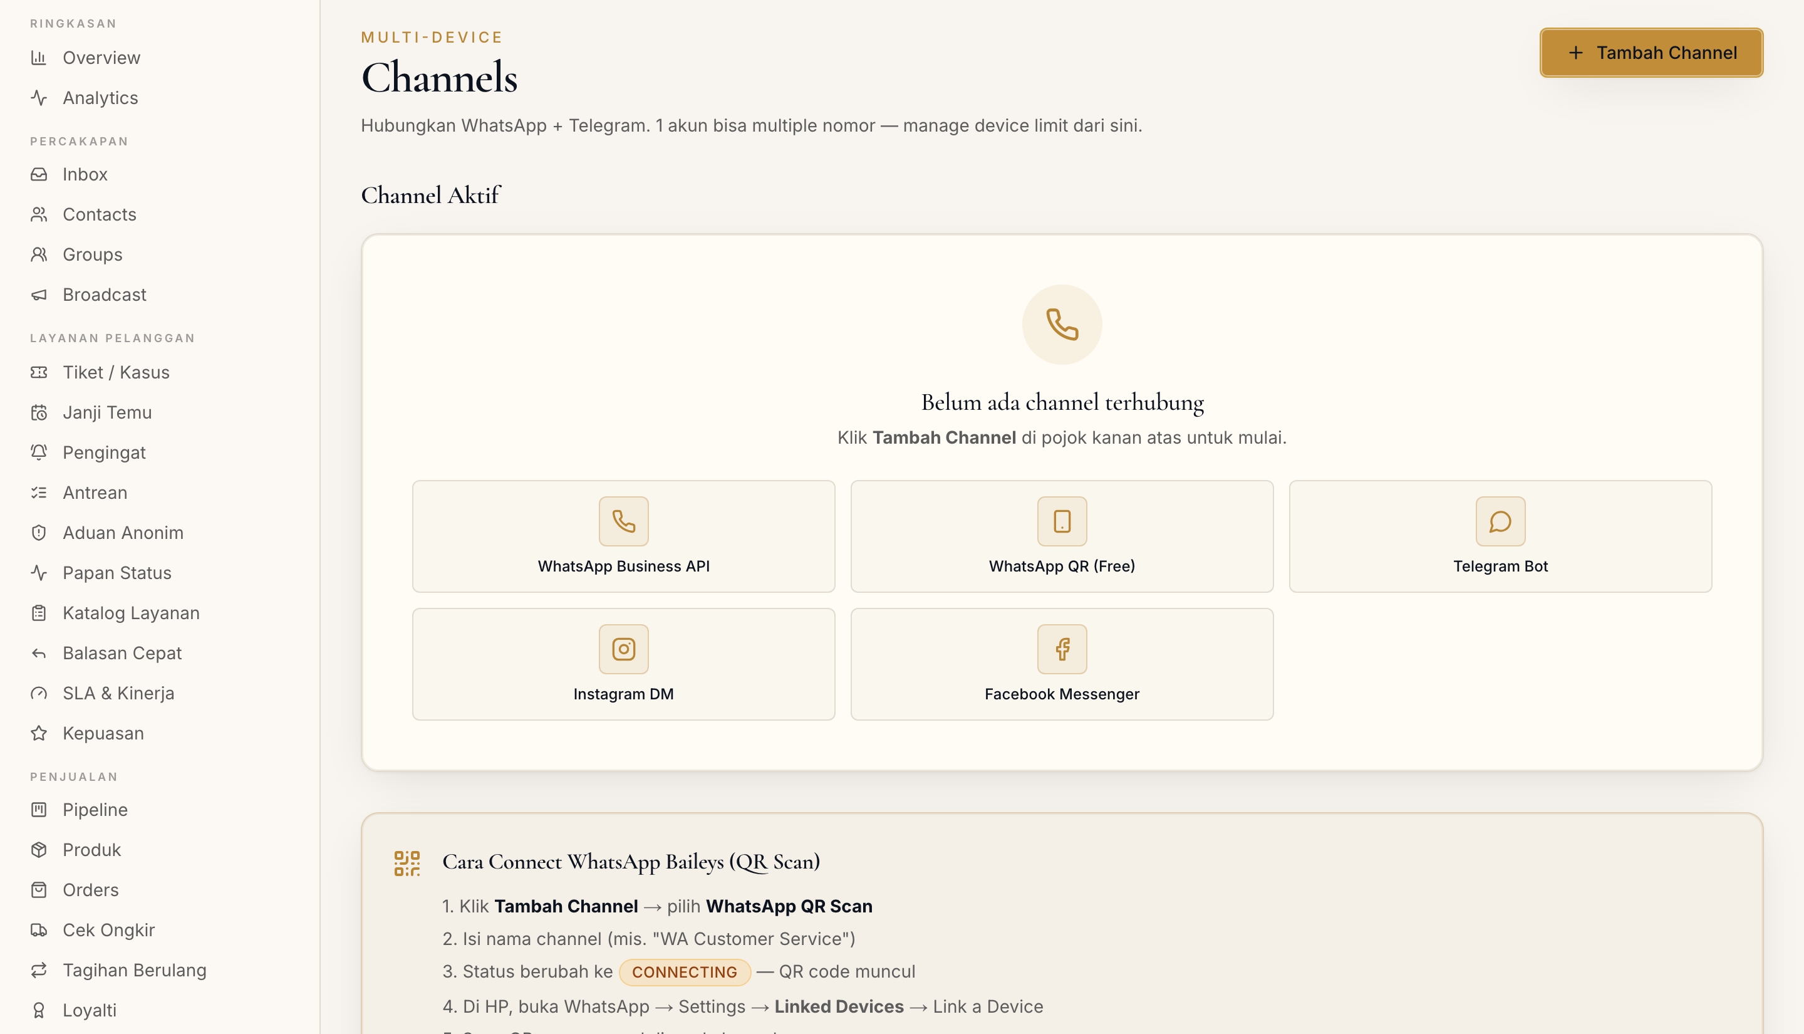The image size is (1804, 1034).
Task: Click the "Channel Aktif" section heading
Action: point(431,196)
